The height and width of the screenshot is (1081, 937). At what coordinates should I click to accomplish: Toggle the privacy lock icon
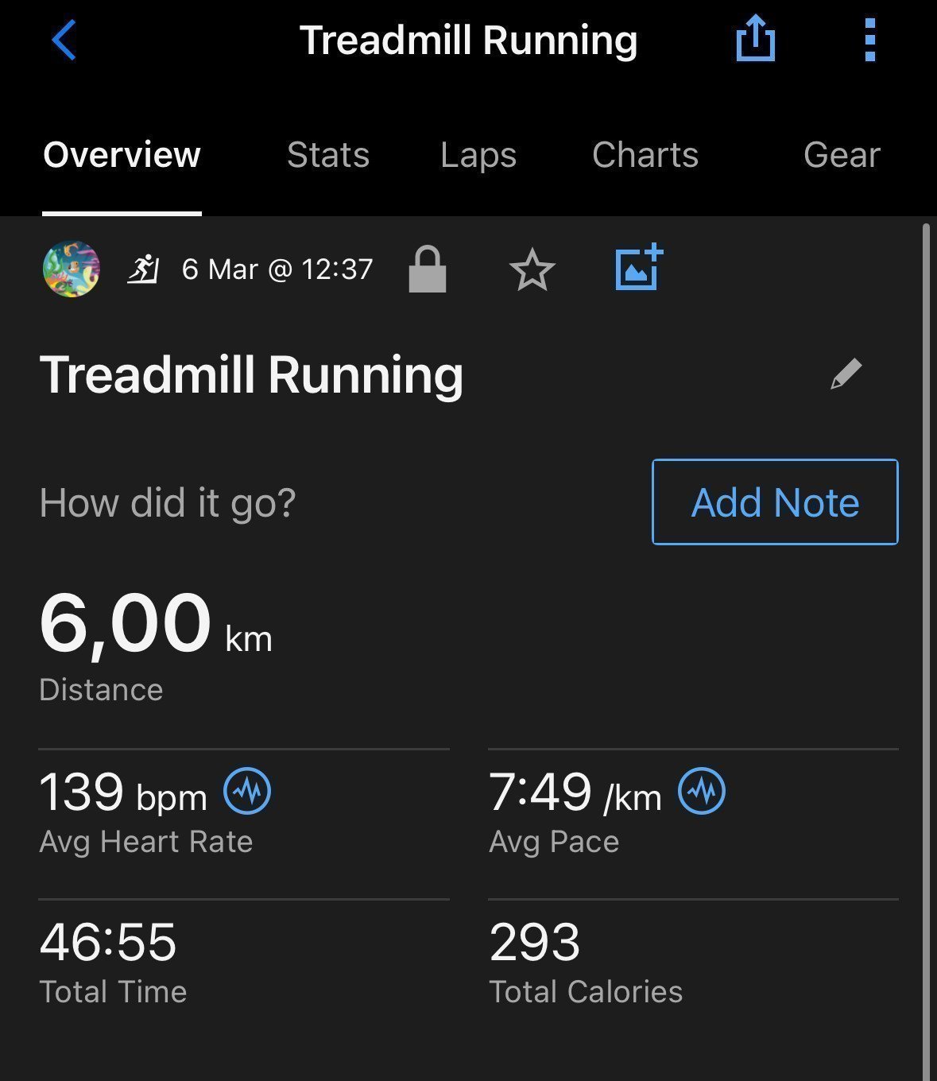click(x=428, y=269)
